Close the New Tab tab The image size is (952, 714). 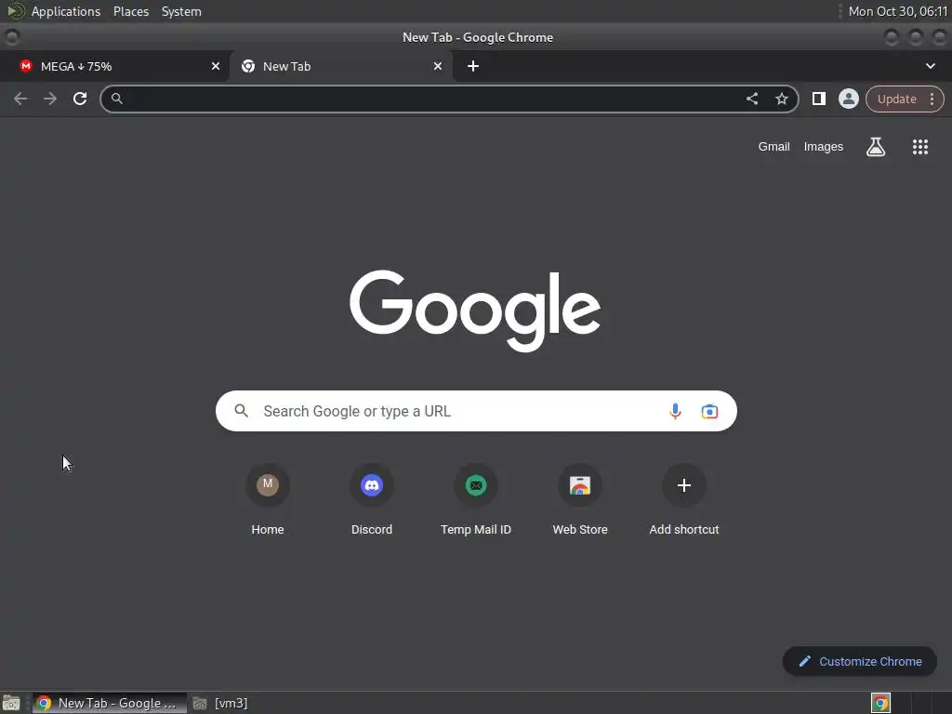438,66
